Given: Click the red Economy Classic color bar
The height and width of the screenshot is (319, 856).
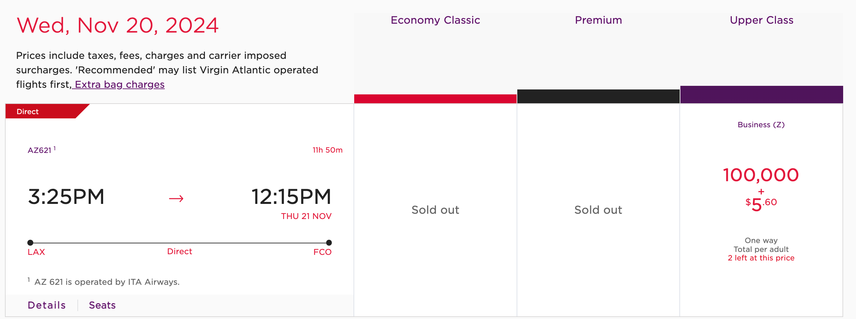Looking at the screenshot, I should click(435, 98).
